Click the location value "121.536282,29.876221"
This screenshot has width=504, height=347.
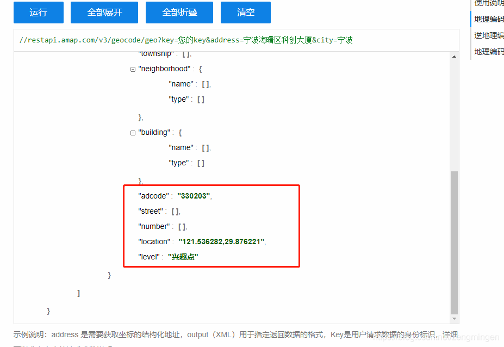pyautogui.click(x=221, y=241)
